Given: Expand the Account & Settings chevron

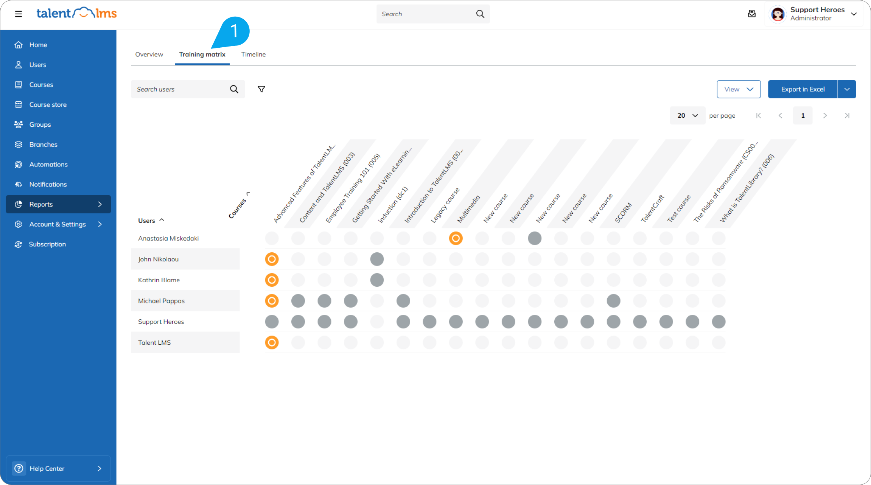Looking at the screenshot, I should coord(100,224).
